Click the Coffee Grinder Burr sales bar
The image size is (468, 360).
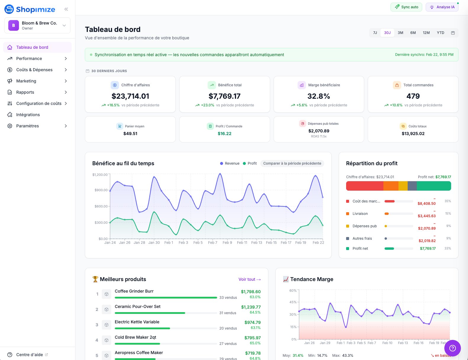point(166,298)
